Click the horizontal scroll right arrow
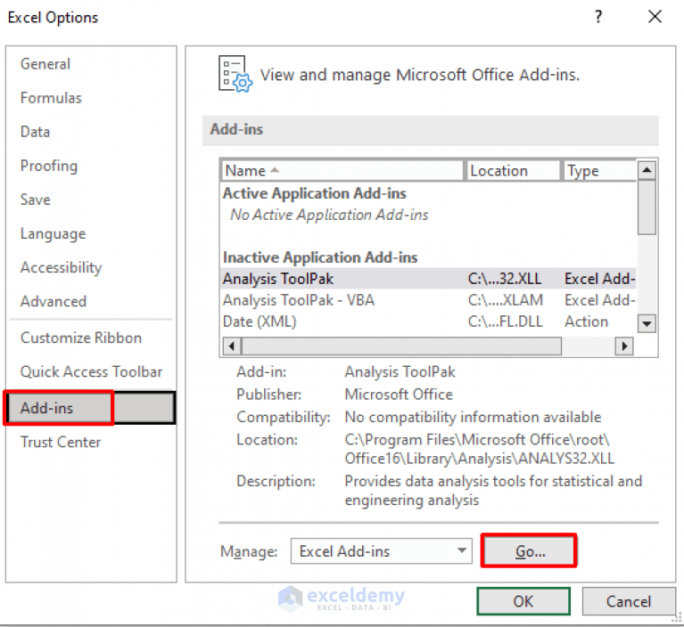The width and height of the screenshot is (684, 627). (624, 346)
